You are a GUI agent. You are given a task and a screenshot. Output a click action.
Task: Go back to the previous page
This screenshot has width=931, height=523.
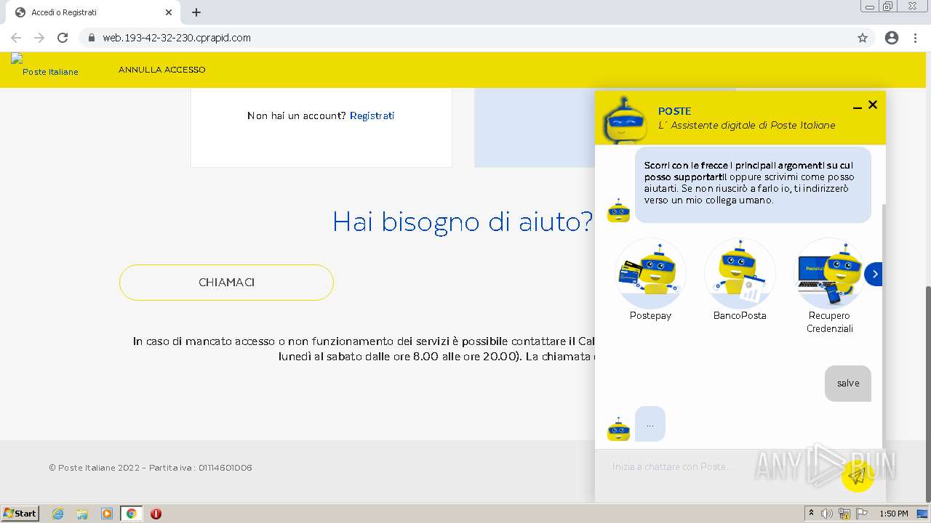tap(16, 38)
